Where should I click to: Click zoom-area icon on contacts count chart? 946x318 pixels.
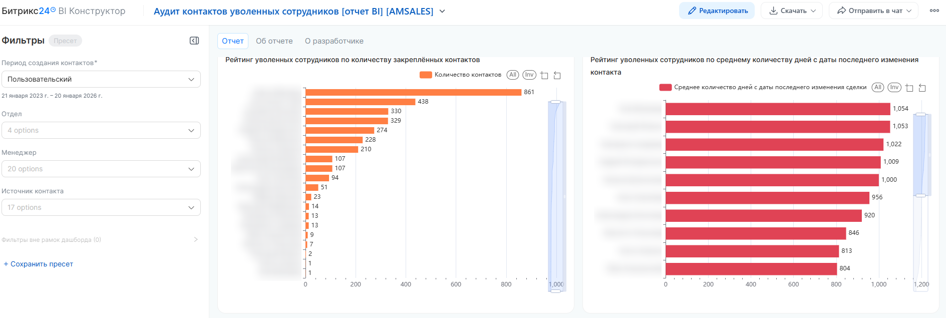coord(544,75)
